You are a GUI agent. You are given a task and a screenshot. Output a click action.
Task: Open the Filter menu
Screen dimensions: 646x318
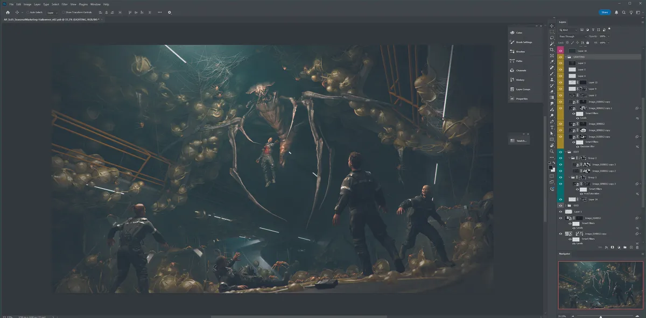(x=65, y=4)
